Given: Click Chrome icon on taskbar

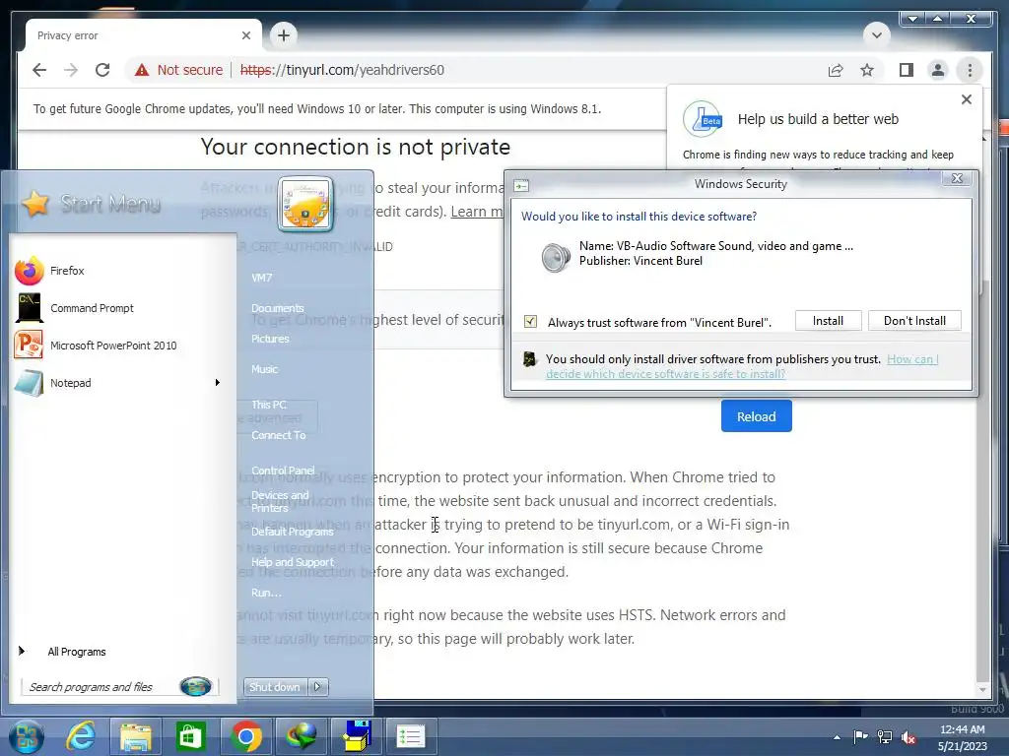Looking at the screenshot, I should (246, 736).
